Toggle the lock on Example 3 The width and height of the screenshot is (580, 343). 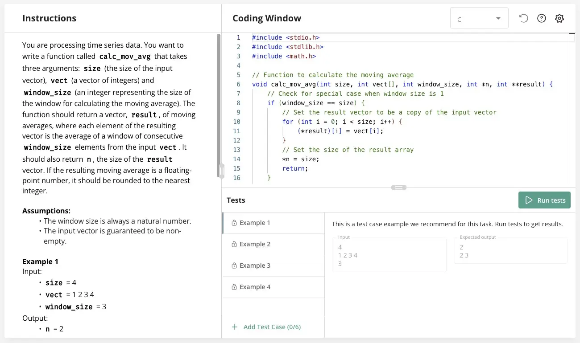[234, 265]
